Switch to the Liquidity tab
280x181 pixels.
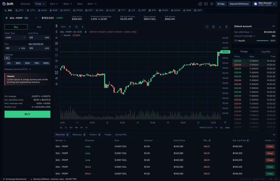pyautogui.click(x=266, y=51)
